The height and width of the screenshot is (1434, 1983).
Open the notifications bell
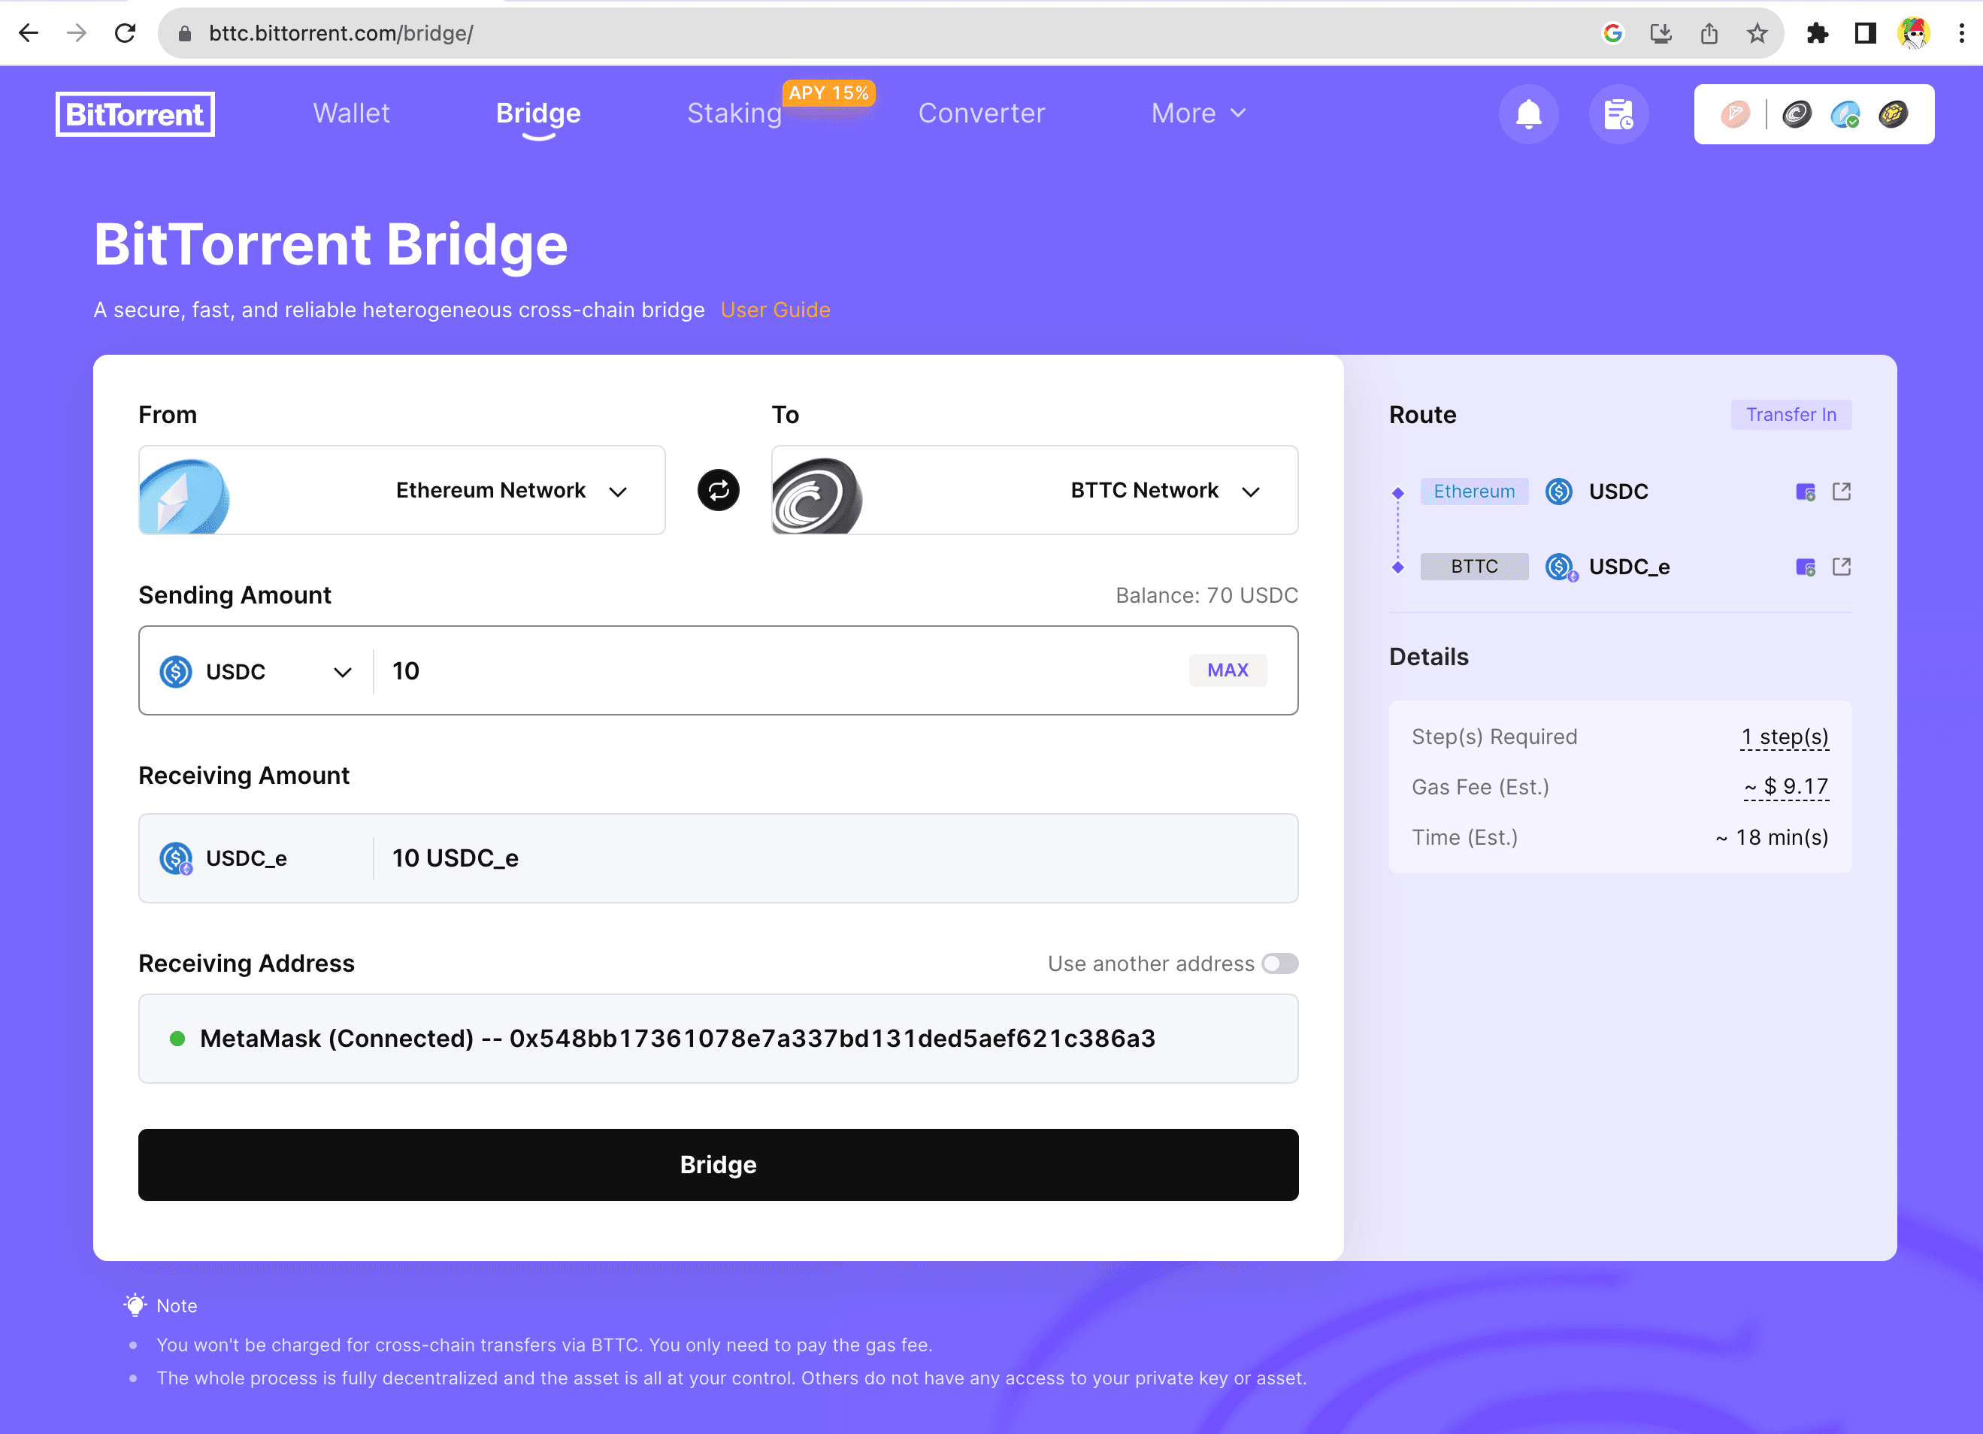[1528, 114]
